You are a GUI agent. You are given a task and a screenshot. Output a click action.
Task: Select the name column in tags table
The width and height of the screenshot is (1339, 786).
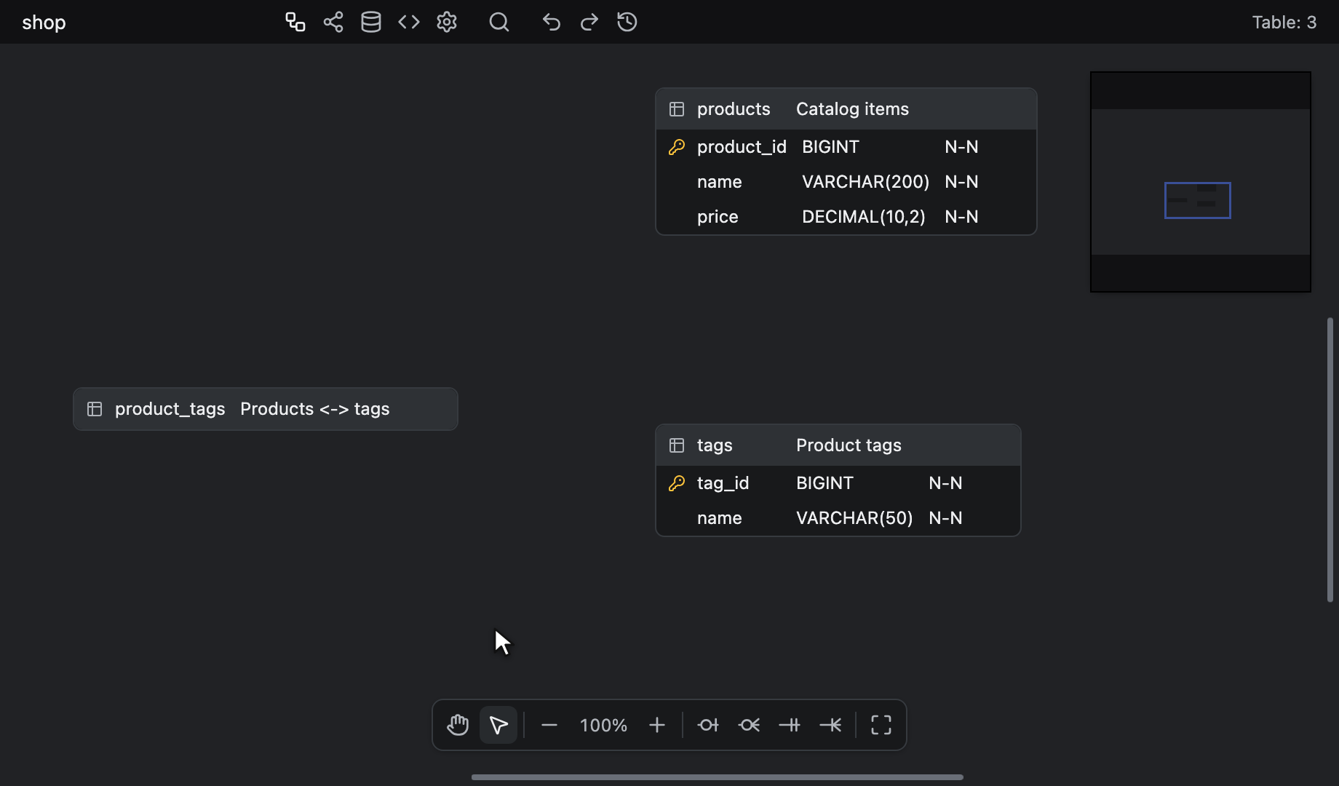[x=720, y=518]
